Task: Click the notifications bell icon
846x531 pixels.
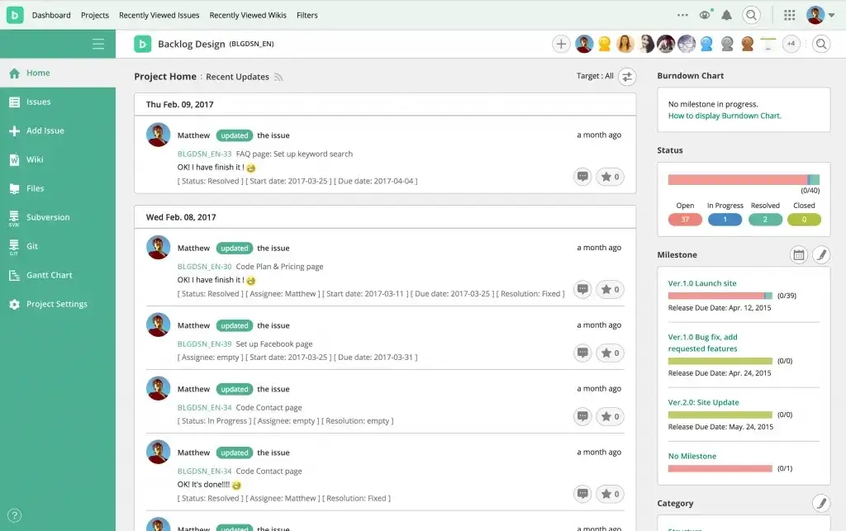Action: coord(726,14)
